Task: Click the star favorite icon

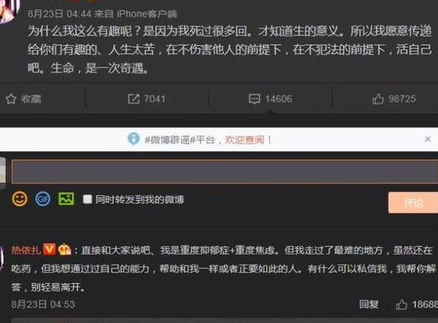Action: pos(11,99)
